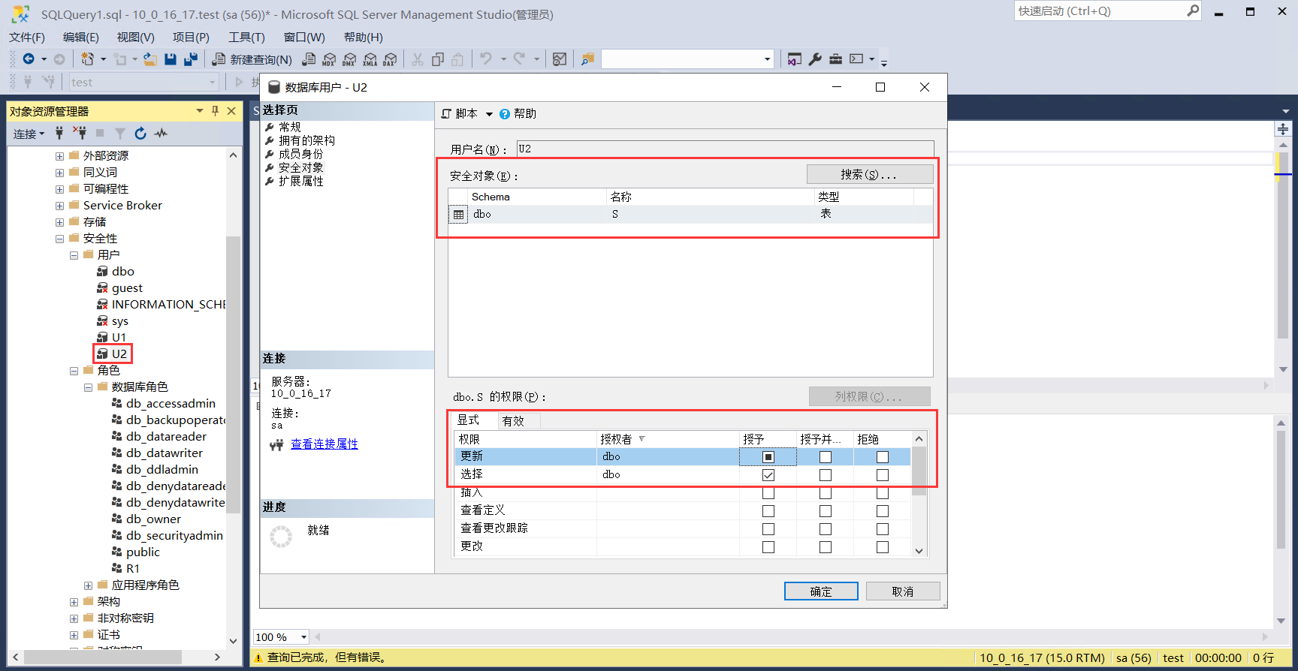
Task: Open the 帮助(H) menu
Action: click(x=363, y=37)
